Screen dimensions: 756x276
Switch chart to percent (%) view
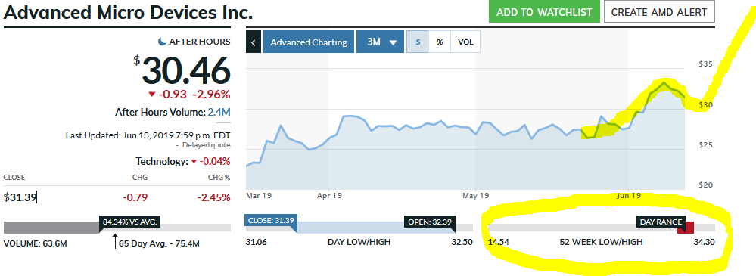point(440,42)
